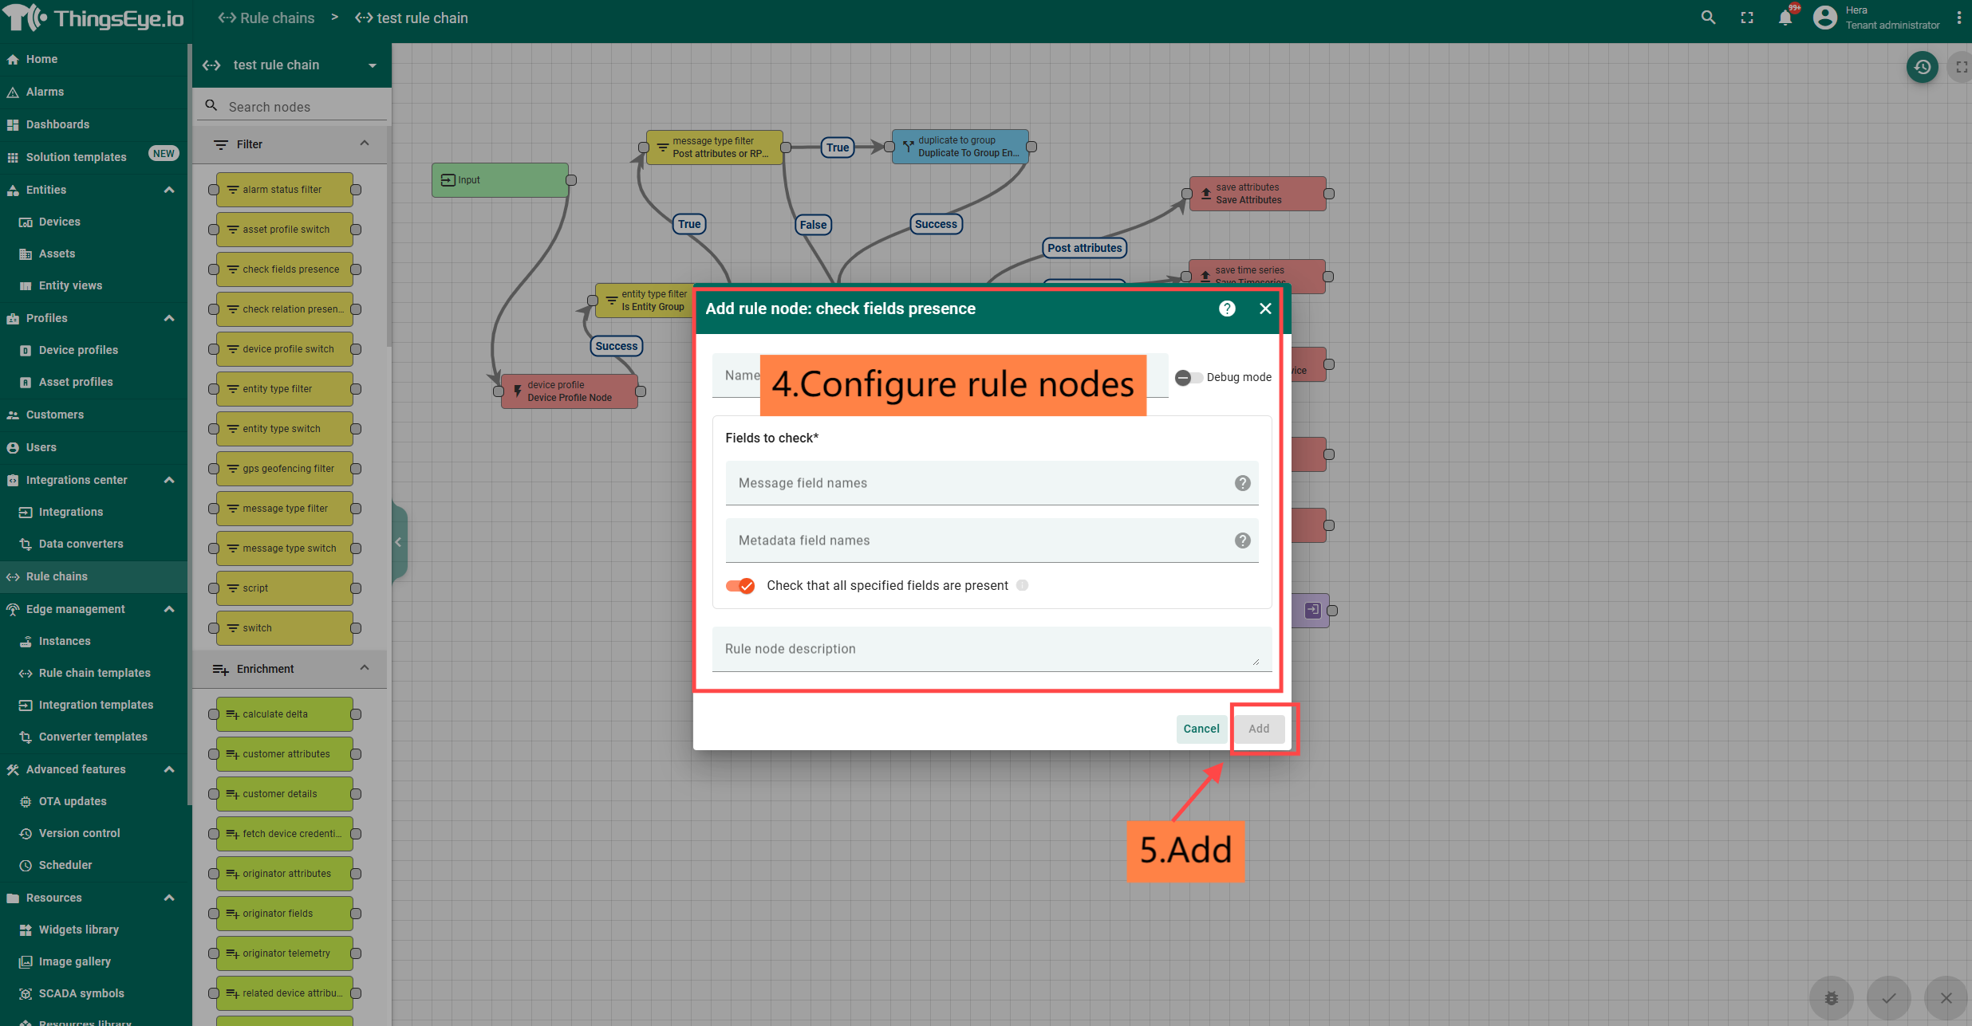Click the search icon in top bar
This screenshot has height=1026, width=1972.
point(1708,18)
